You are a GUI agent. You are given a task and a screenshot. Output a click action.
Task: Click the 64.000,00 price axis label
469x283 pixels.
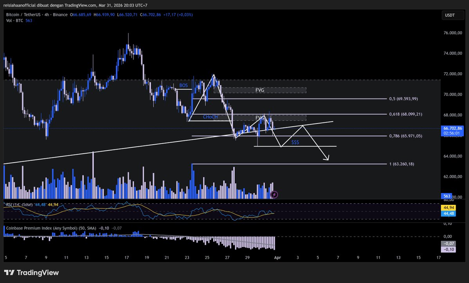pyautogui.click(x=453, y=156)
